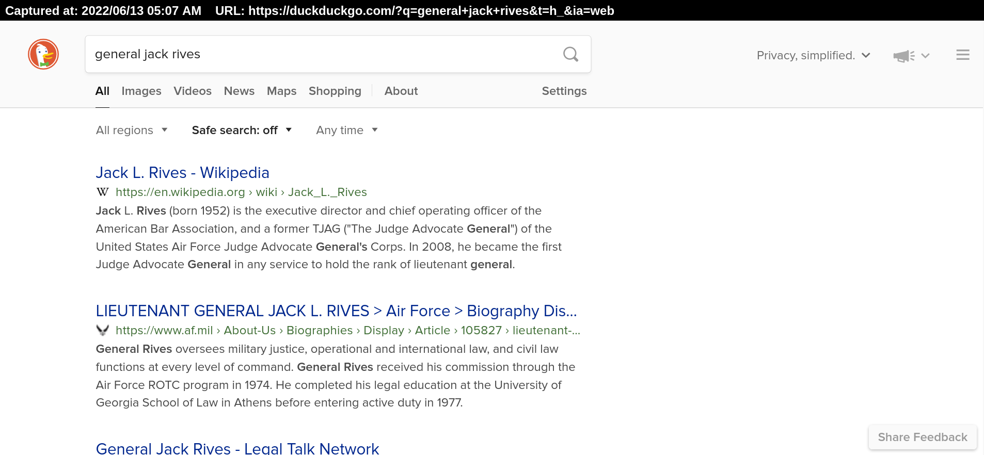The width and height of the screenshot is (984, 455).
Task: Click the en.wikipedia.org URL link
Action: point(241,192)
